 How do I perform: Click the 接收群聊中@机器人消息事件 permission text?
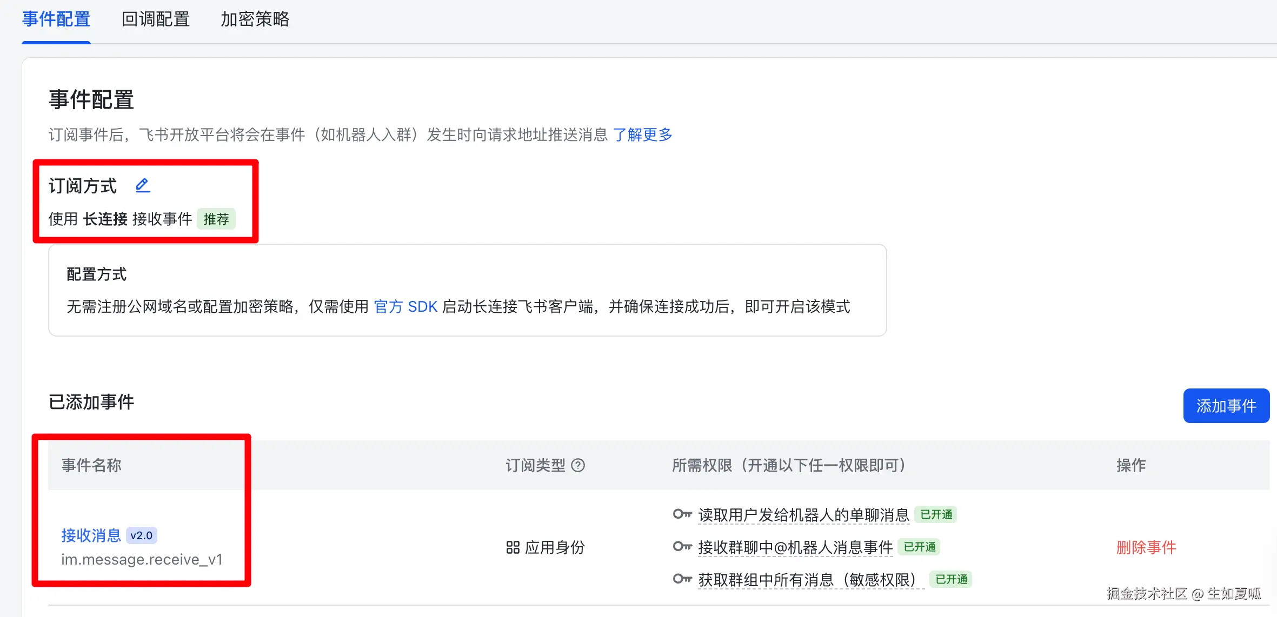pos(795,547)
